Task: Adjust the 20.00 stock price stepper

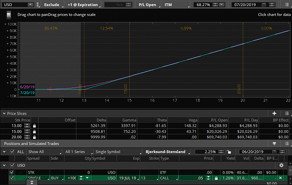Action: [27, 137]
